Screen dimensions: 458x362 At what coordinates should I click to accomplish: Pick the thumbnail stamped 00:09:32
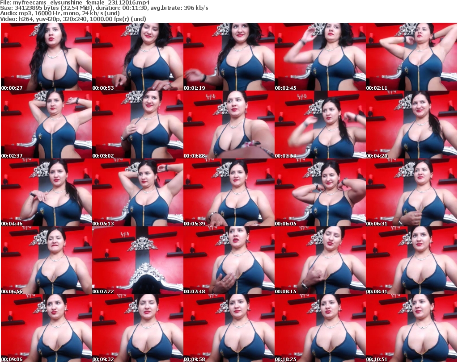pyautogui.click(x=138, y=328)
